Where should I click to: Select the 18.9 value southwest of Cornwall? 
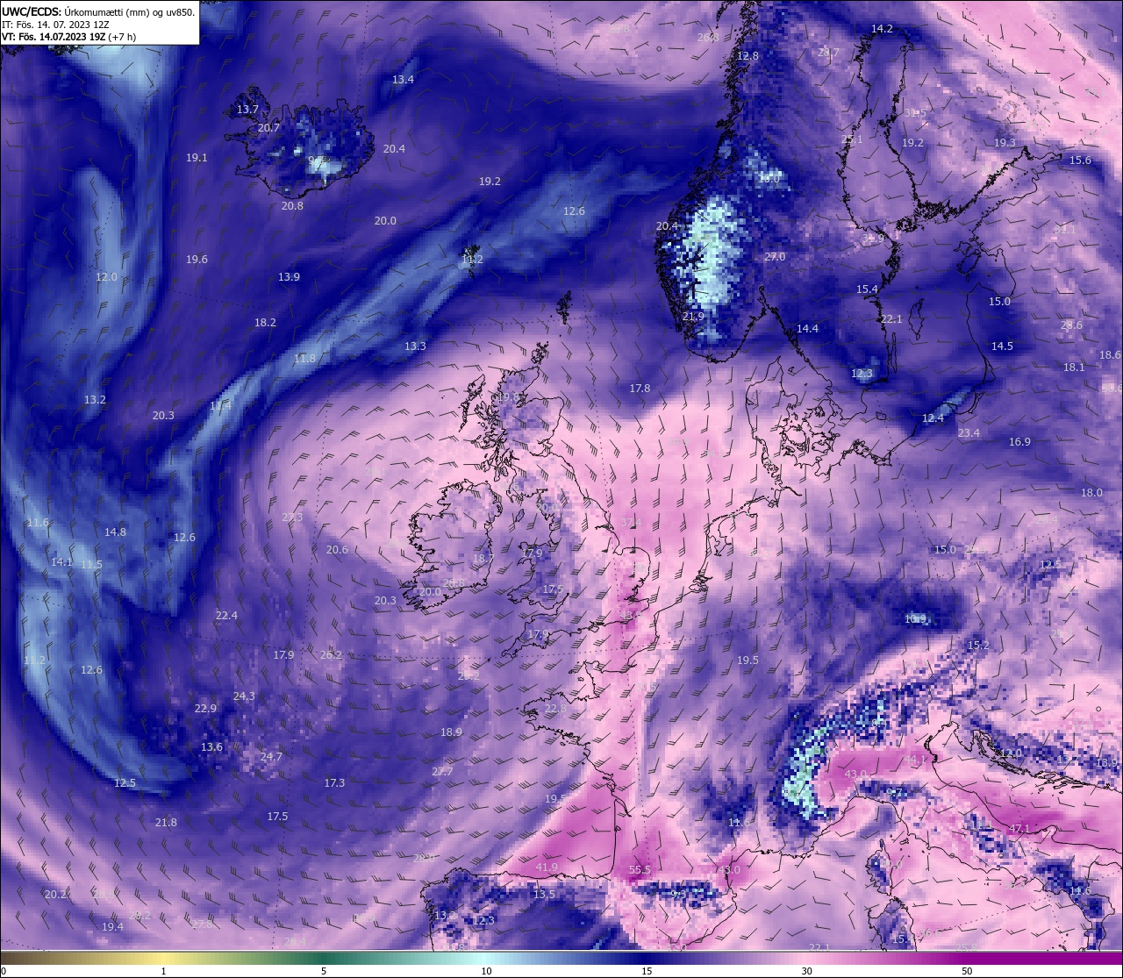coord(451,732)
